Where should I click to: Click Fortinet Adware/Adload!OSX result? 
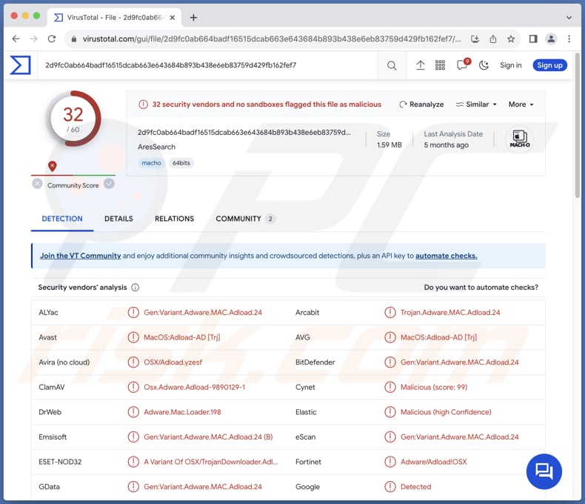(x=433, y=462)
